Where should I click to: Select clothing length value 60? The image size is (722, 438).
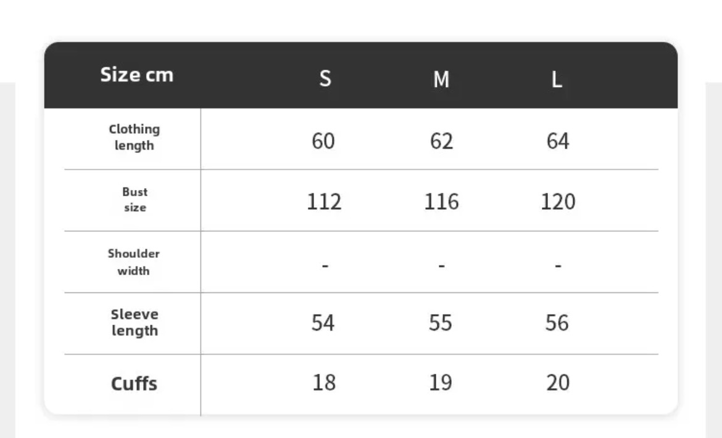(x=323, y=141)
